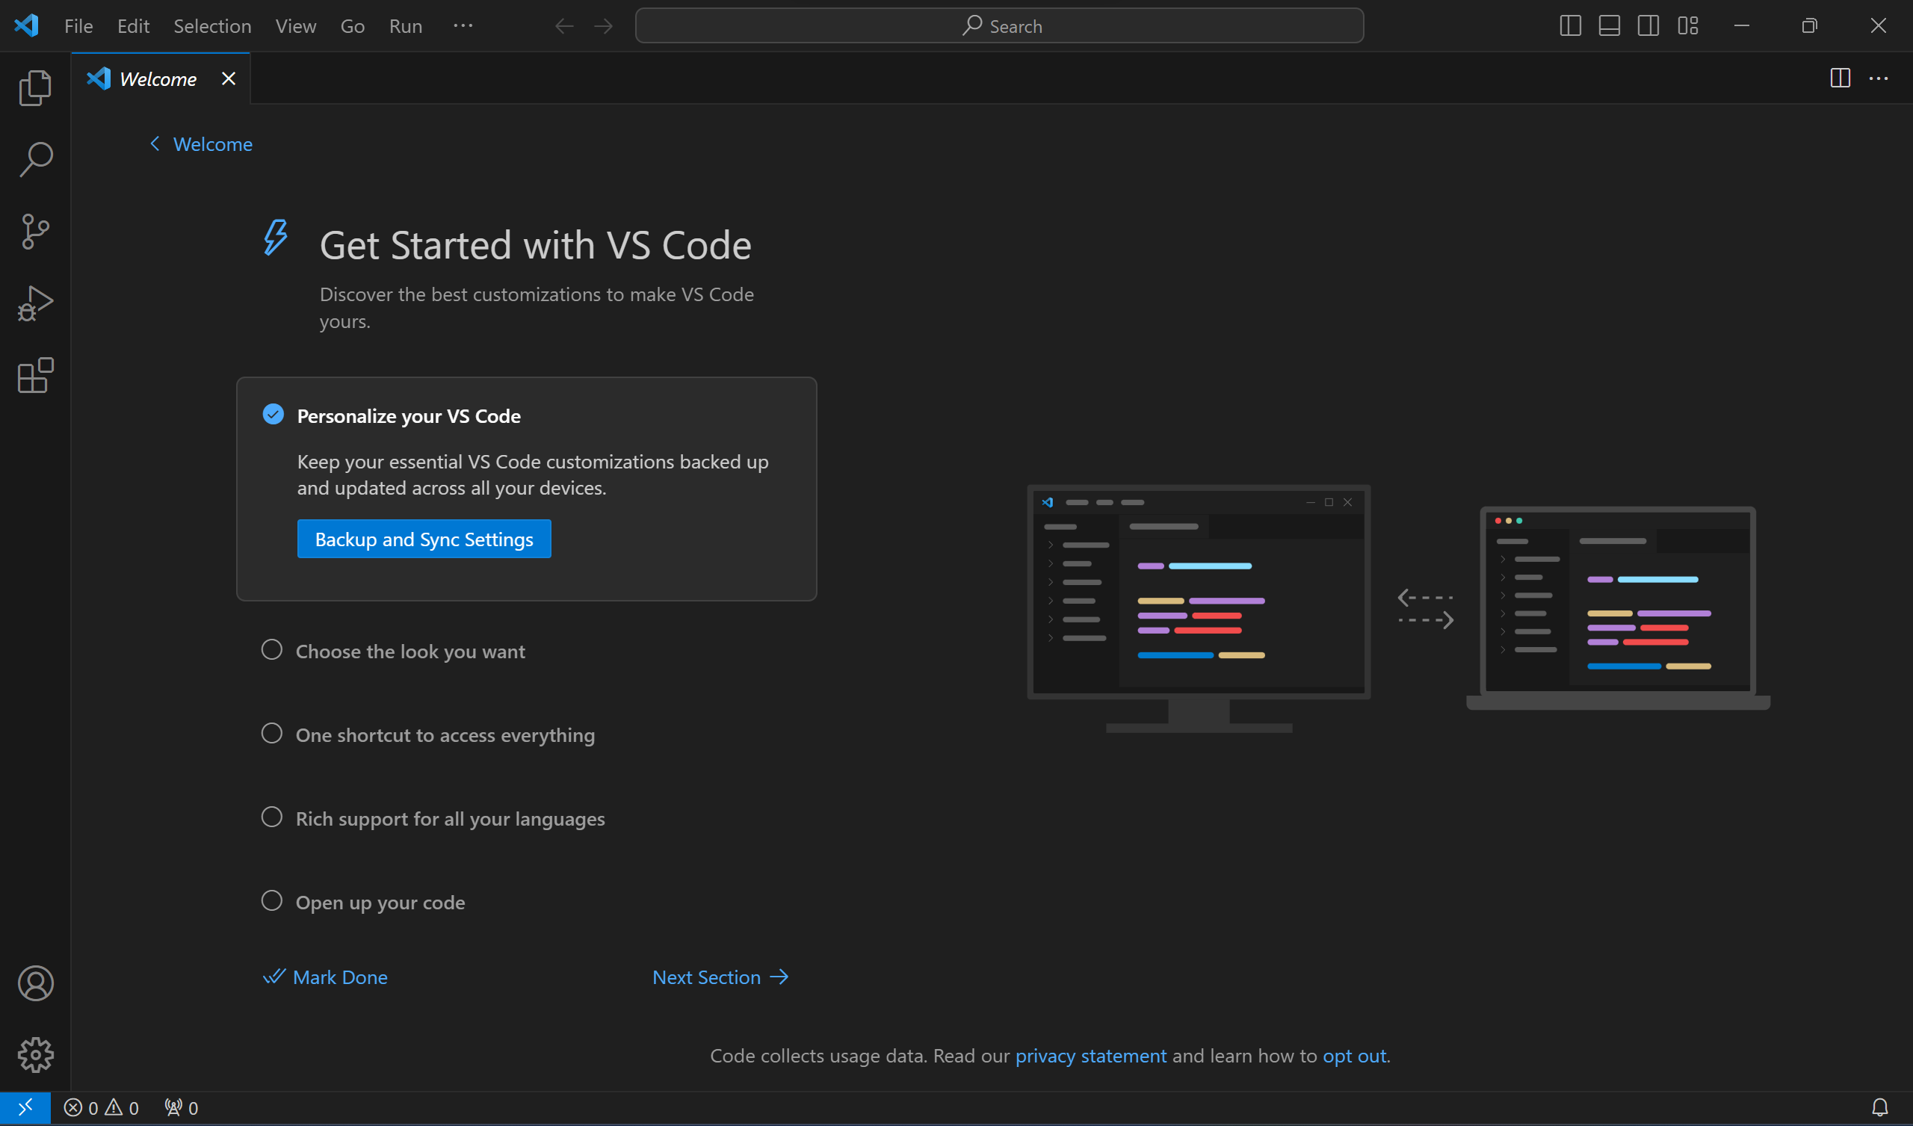Viewport: 1913px width, 1126px height.
Task: Go to Next Section
Action: click(x=720, y=977)
